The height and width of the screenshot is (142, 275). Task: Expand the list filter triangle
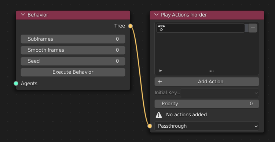pyautogui.click(x=161, y=70)
